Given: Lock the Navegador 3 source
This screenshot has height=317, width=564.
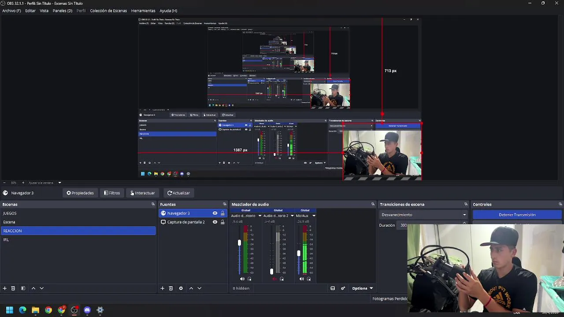Looking at the screenshot, I should coord(223,213).
